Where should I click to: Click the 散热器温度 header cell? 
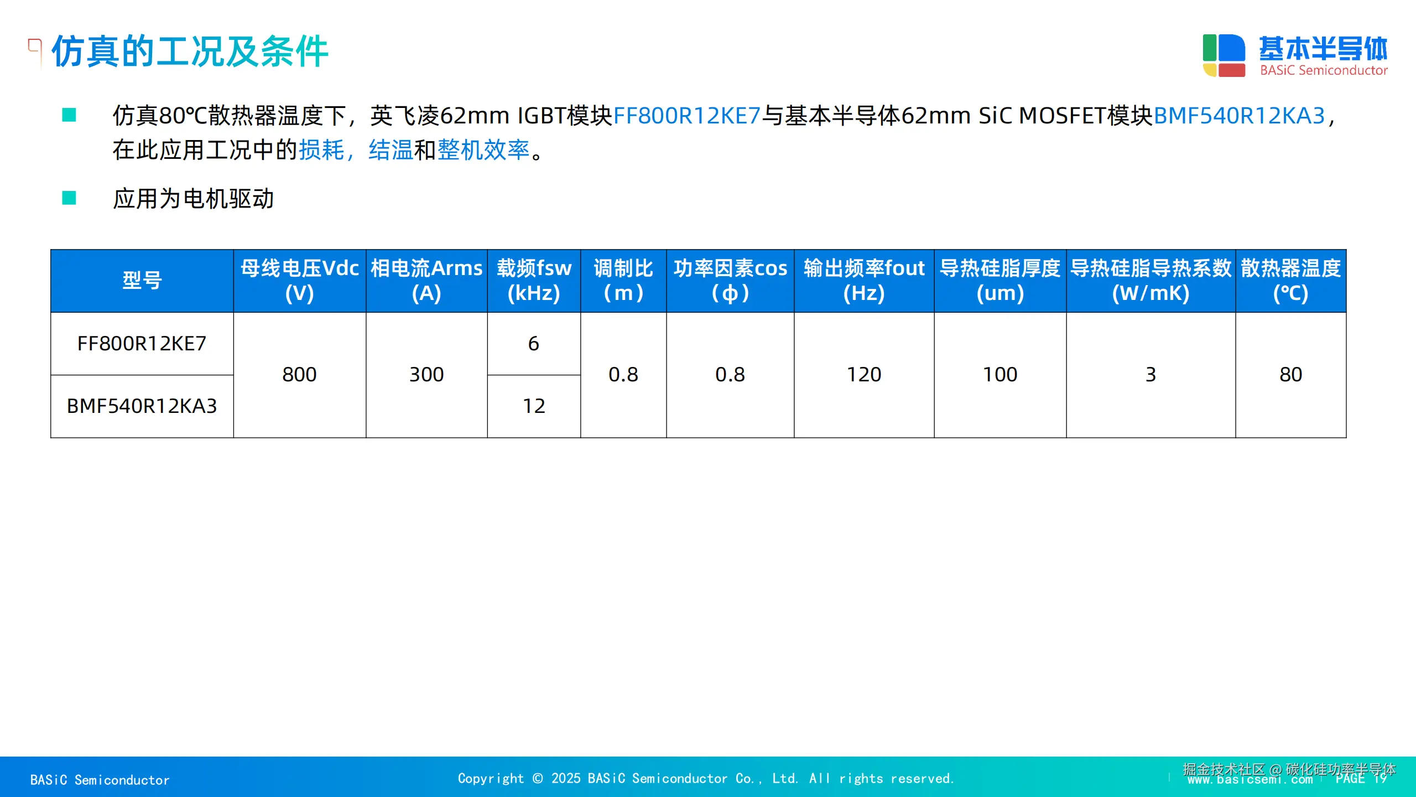(x=1290, y=281)
